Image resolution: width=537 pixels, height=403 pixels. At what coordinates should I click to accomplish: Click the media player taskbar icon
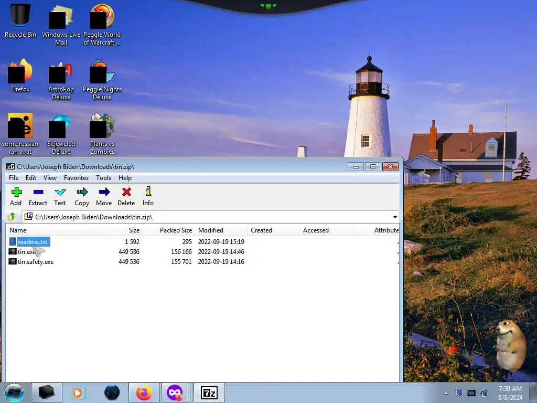click(x=78, y=393)
